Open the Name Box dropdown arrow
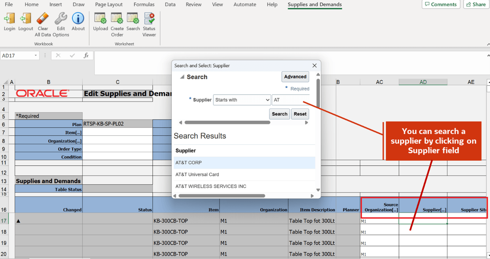Viewport: 490px width, 259px height. (36, 56)
